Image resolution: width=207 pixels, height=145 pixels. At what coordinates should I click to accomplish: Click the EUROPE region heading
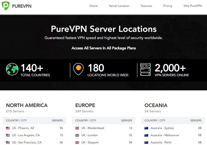(x=85, y=105)
